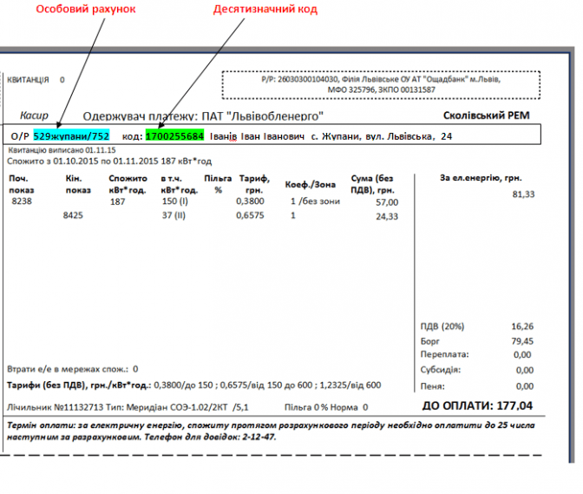The width and height of the screenshot is (583, 494).
Task: Select the green highlighted code 1700255684
Action: pos(174,136)
